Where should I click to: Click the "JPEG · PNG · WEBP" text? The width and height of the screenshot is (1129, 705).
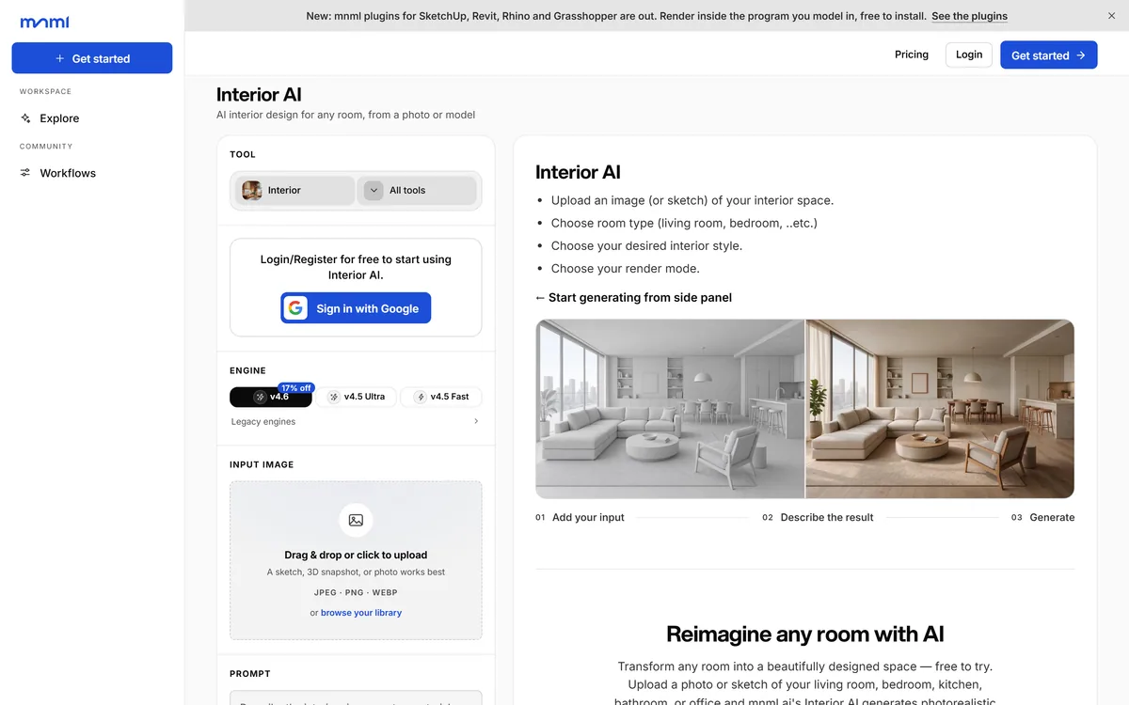[356, 593]
